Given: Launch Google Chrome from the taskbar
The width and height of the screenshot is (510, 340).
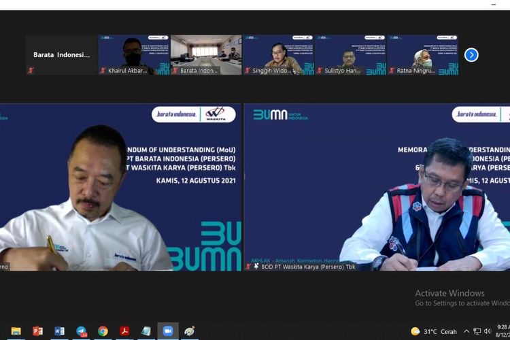Looking at the screenshot, I should 103,331.
